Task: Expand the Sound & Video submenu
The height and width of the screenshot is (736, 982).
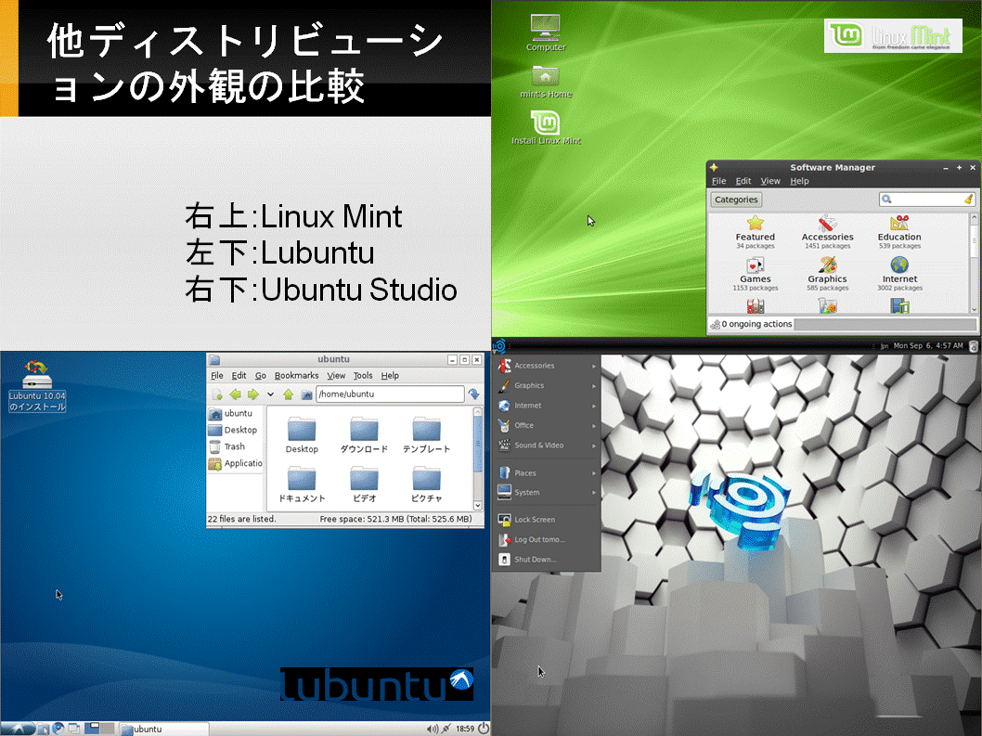Action: click(x=546, y=445)
